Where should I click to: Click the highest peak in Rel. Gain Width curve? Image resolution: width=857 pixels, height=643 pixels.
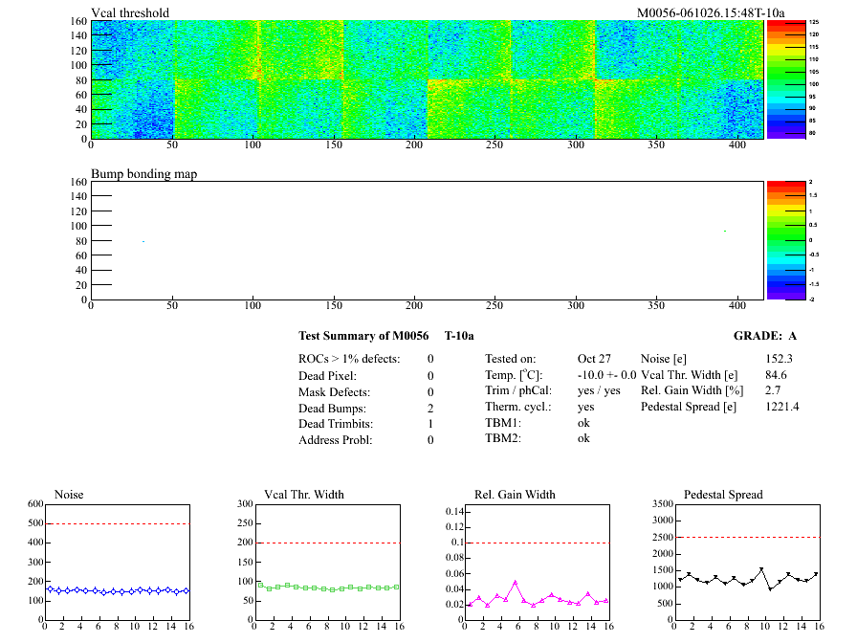pyautogui.click(x=516, y=582)
